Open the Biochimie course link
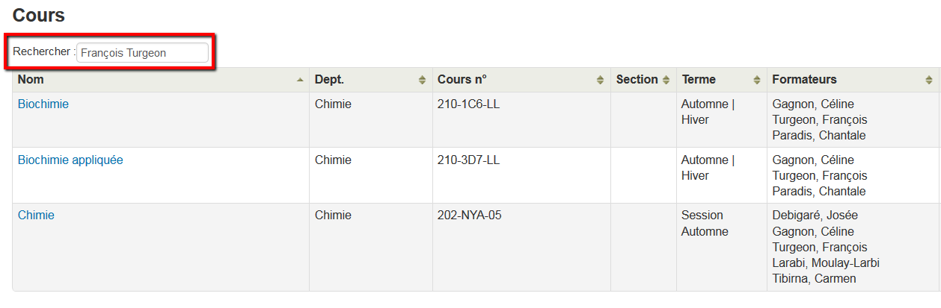The image size is (941, 308). coord(43,104)
